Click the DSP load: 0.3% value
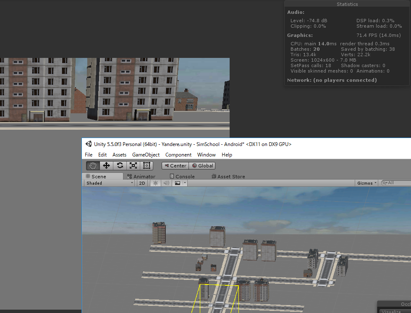 (375, 21)
